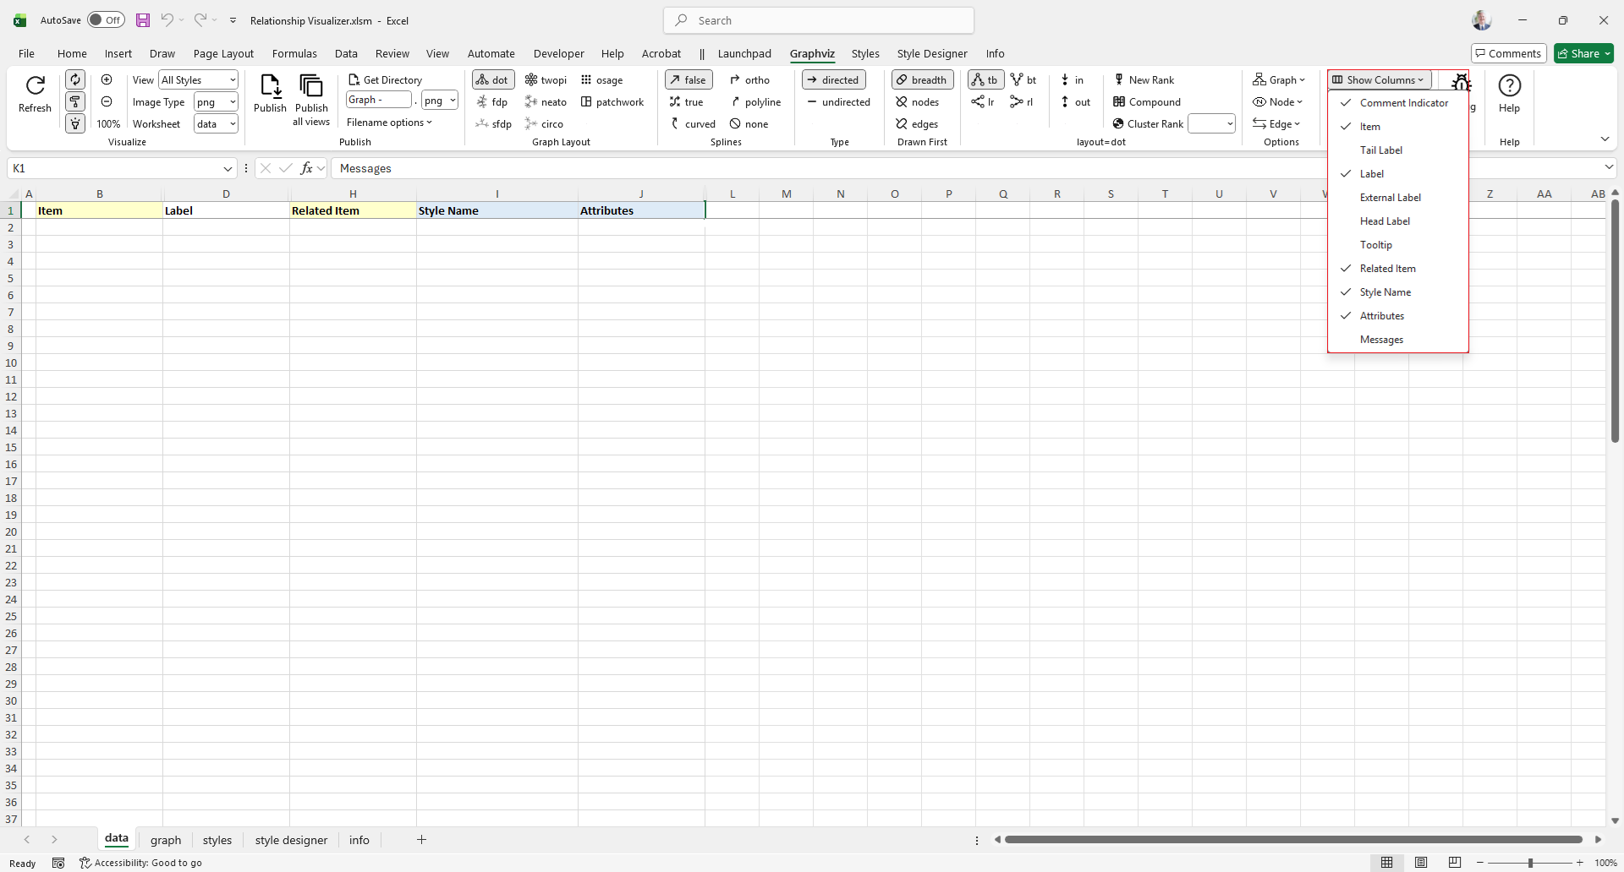This screenshot has width=1624, height=872.
Task: Expand the Cluster Rank combo box
Action: tap(1229, 124)
